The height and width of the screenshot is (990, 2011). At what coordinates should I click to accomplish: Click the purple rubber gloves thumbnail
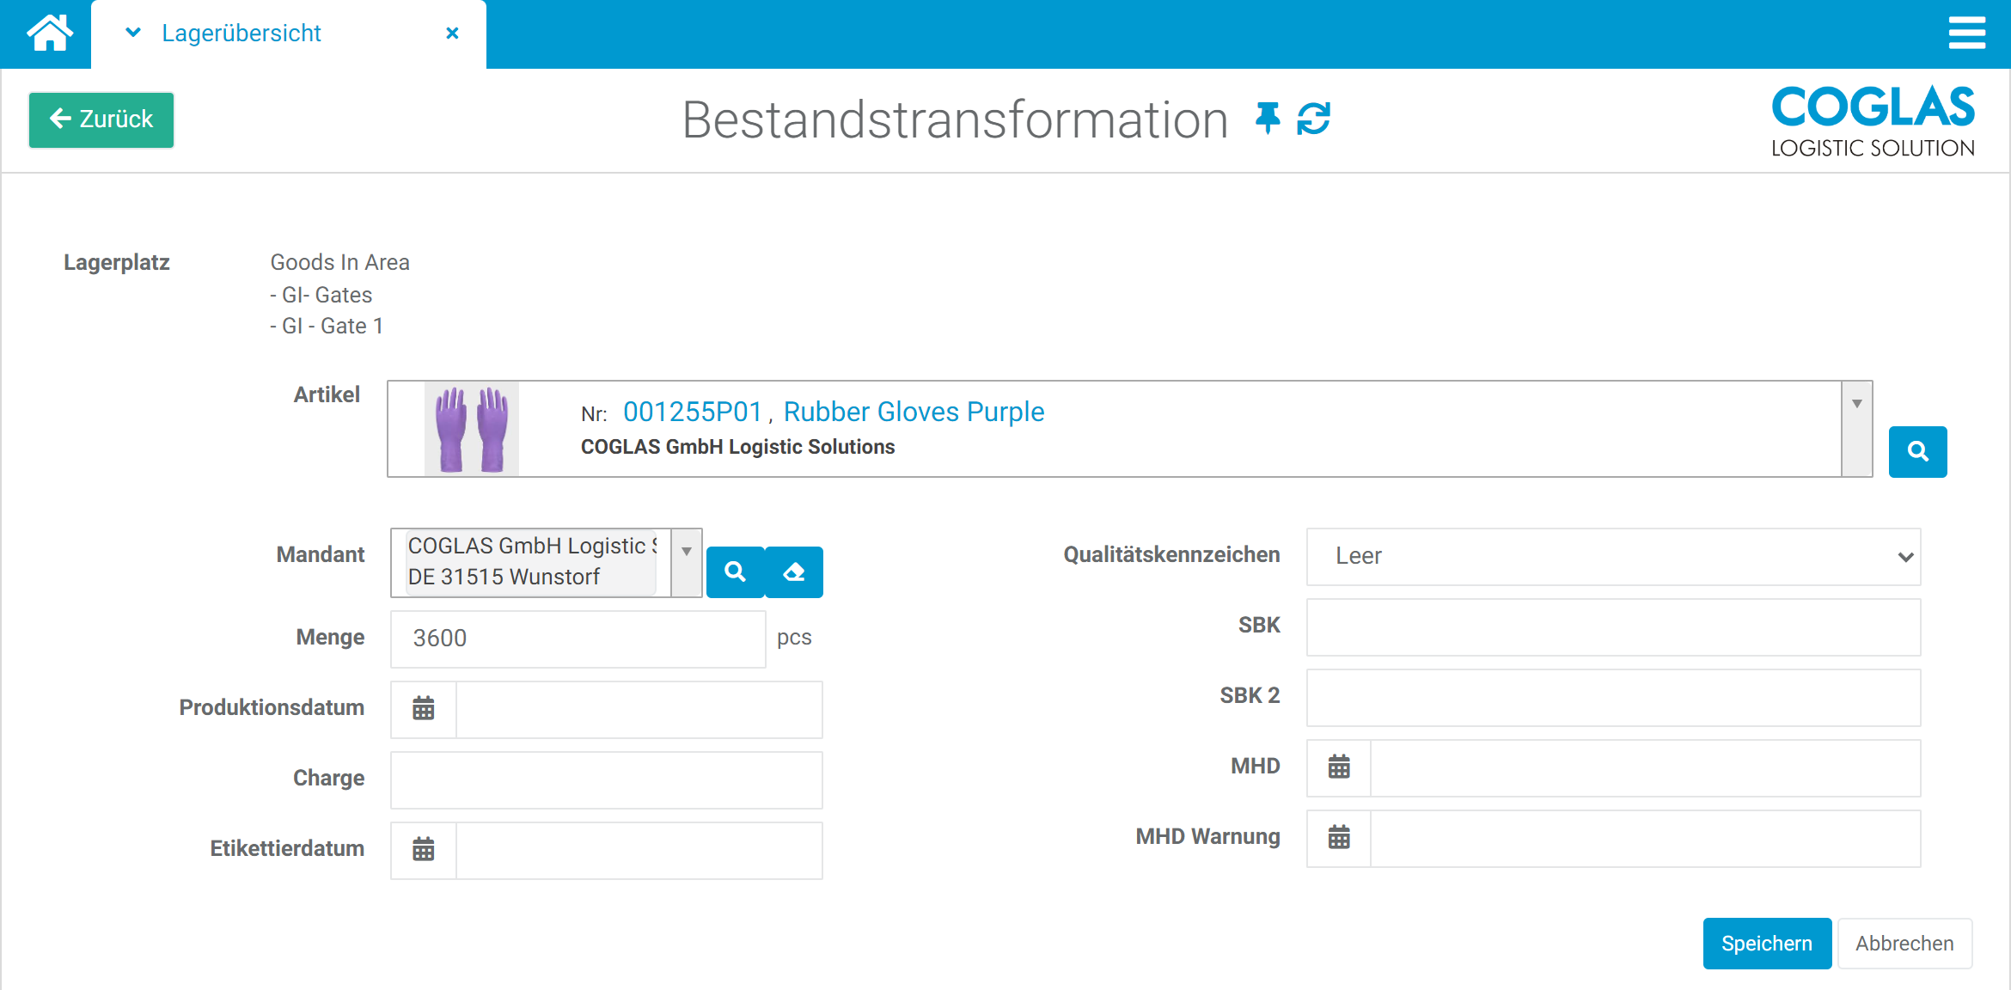[x=471, y=428]
